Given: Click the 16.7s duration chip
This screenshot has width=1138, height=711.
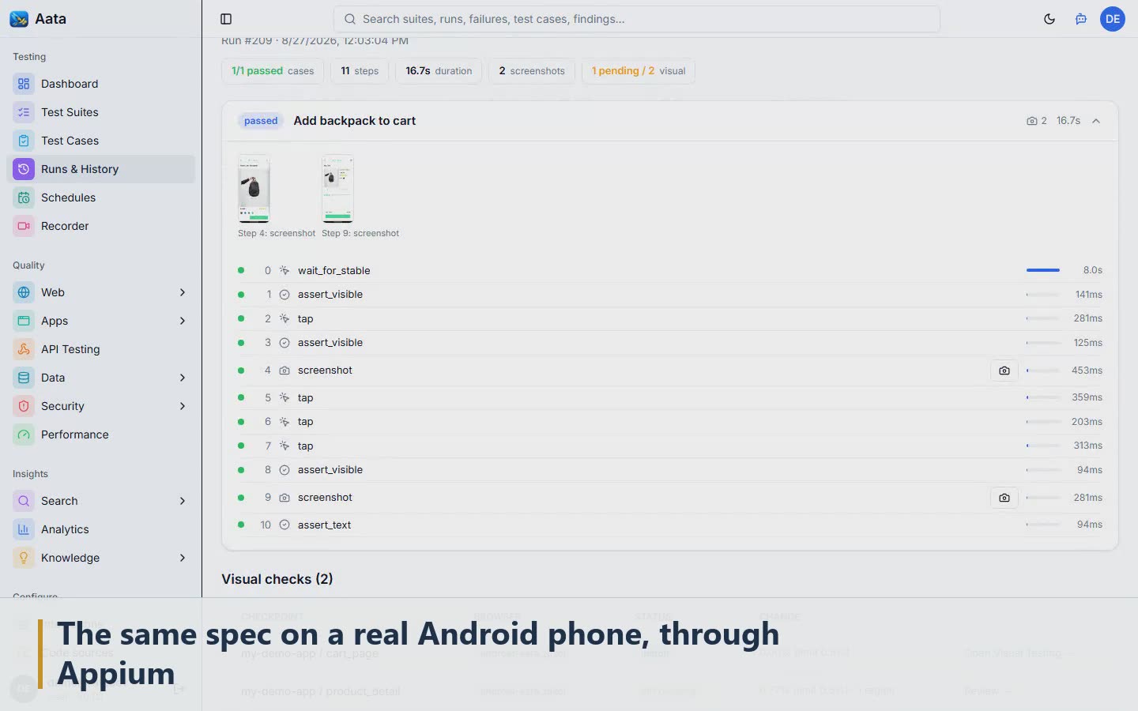Looking at the screenshot, I should (439, 71).
